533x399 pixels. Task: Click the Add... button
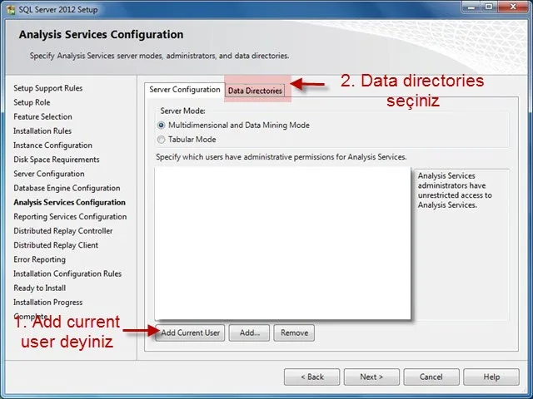[250, 332]
